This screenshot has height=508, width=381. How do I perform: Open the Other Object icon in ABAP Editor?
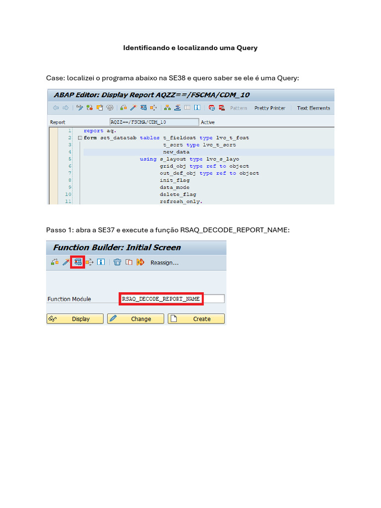point(99,108)
